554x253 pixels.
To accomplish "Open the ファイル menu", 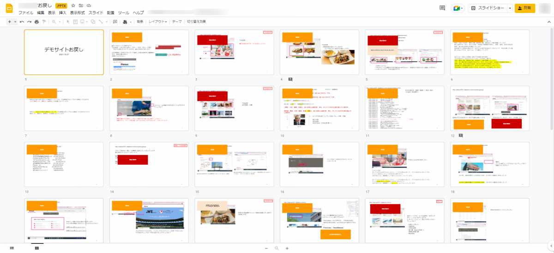I will [x=25, y=13].
